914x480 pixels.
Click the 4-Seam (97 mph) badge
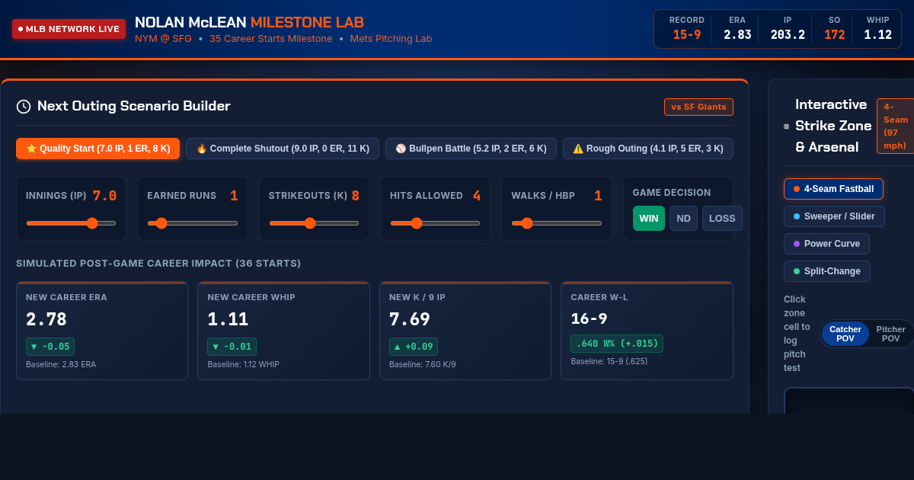click(x=896, y=126)
